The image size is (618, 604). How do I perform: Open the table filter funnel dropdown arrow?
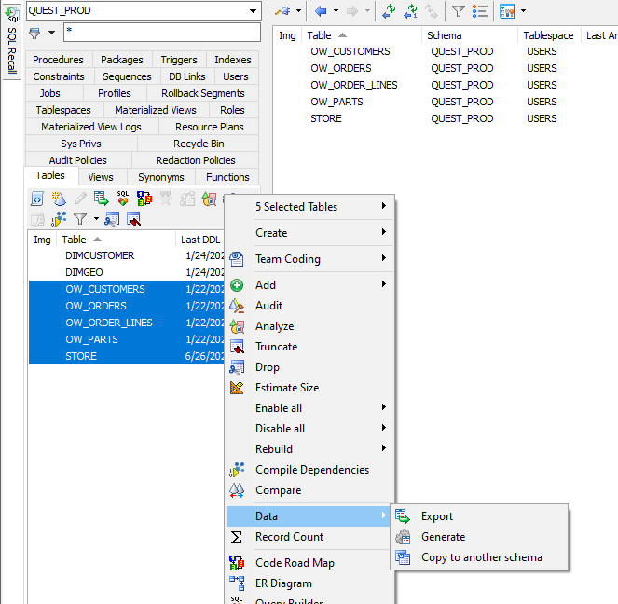tap(96, 219)
